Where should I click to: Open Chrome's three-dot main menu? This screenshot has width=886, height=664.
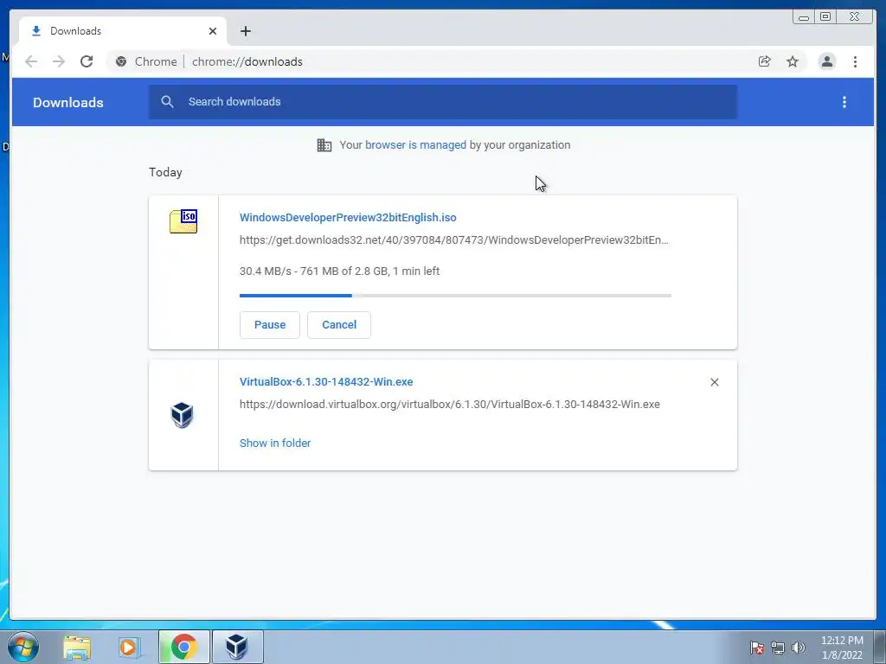[x=855, y=61]
